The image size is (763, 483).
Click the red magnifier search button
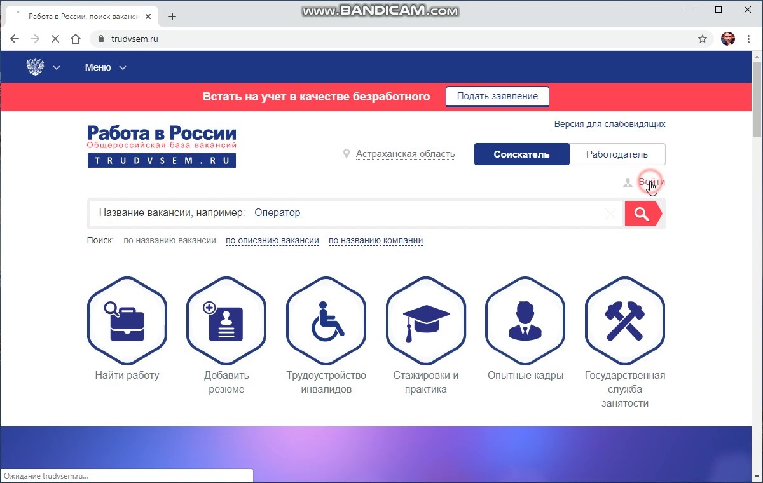[x=643, y=214]
